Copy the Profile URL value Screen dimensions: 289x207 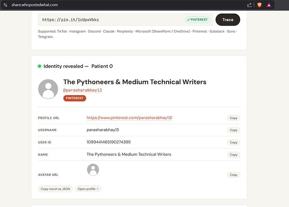click(x=234, y=118)
